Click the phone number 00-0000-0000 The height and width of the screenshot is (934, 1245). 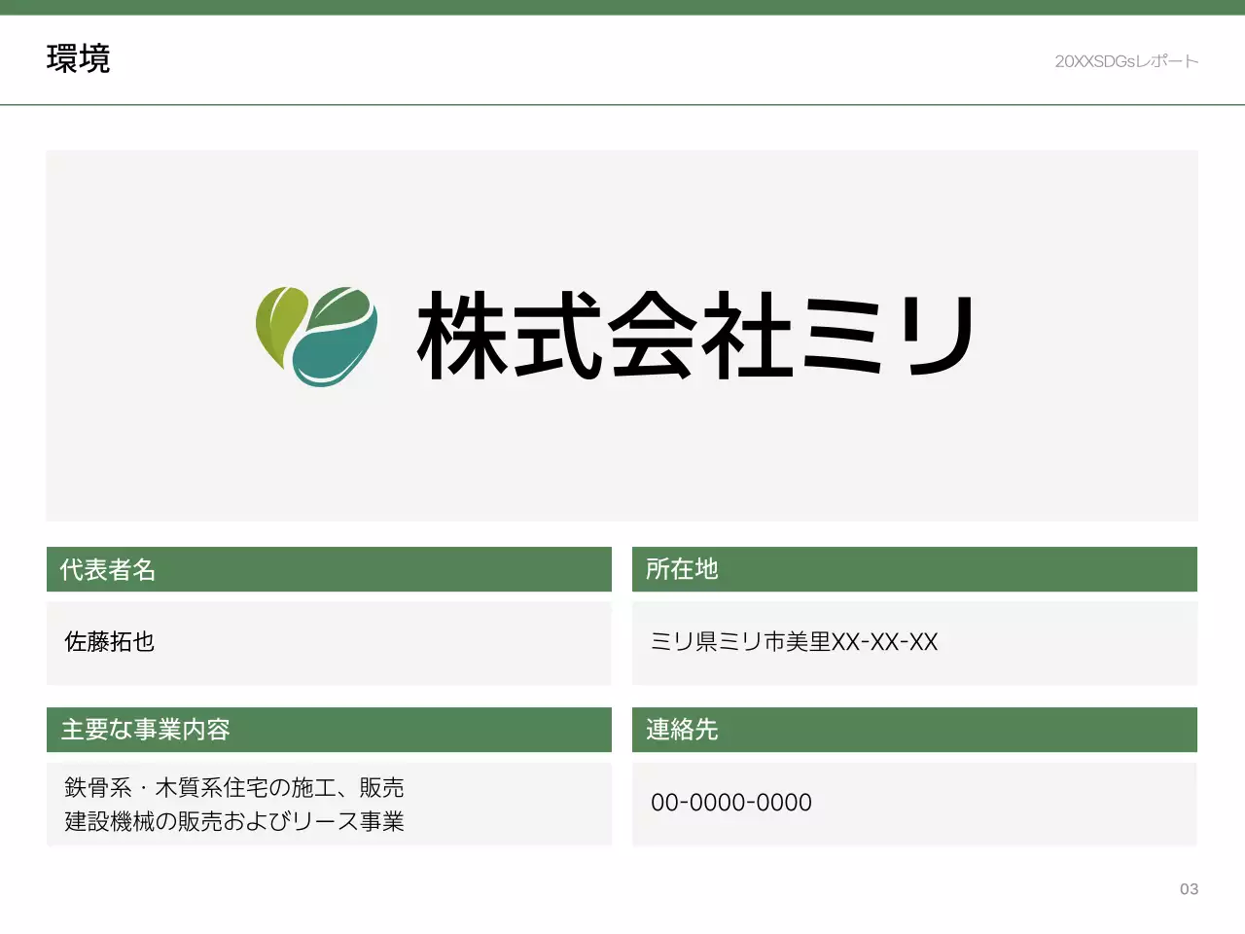[731, 803]
